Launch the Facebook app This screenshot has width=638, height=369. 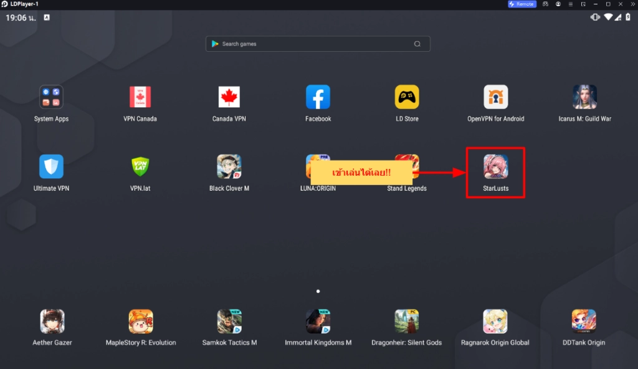point(318,97)
